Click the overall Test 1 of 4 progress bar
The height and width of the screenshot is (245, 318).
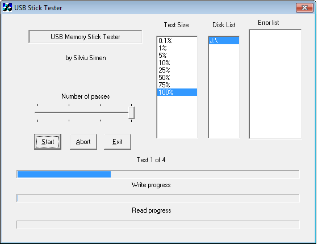[158, 174]
